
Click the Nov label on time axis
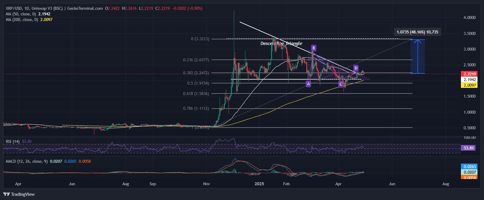click(x=207, y=184)
